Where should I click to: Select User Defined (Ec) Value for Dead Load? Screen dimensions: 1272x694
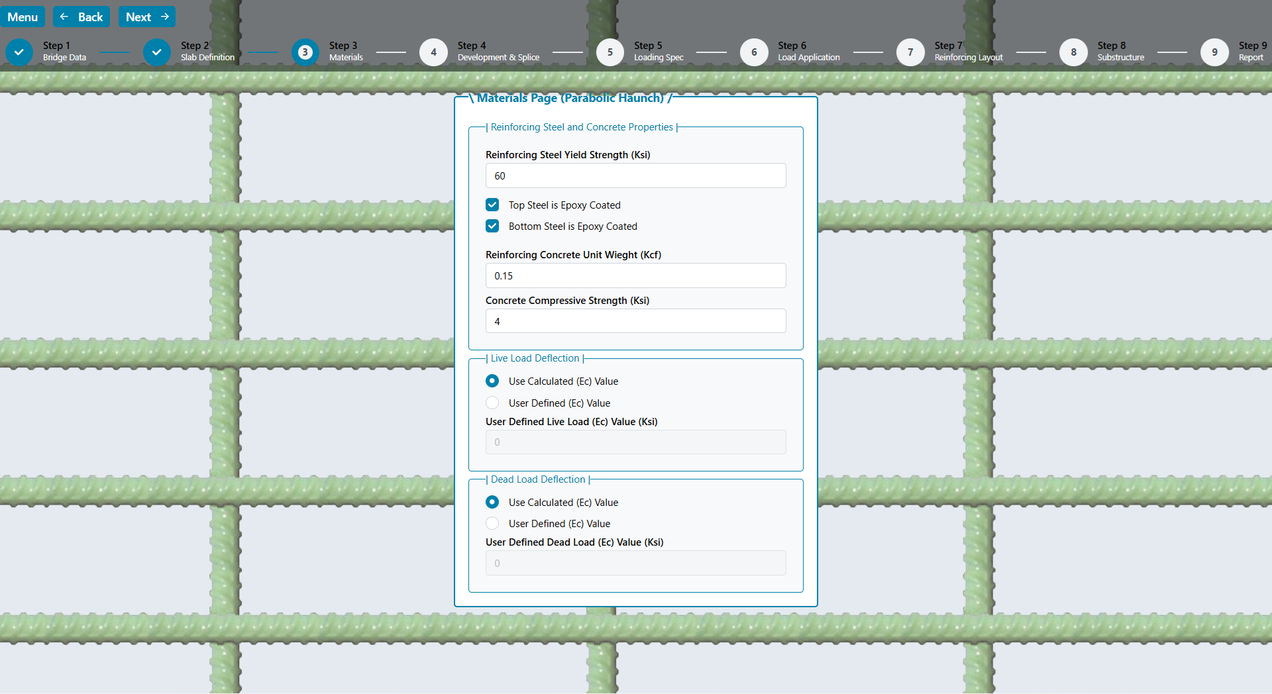click(492, 524)
